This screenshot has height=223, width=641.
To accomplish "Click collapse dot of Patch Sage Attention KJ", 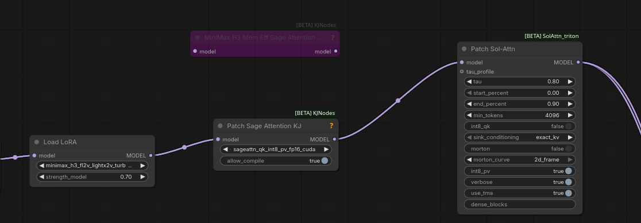I will [221, 126].
